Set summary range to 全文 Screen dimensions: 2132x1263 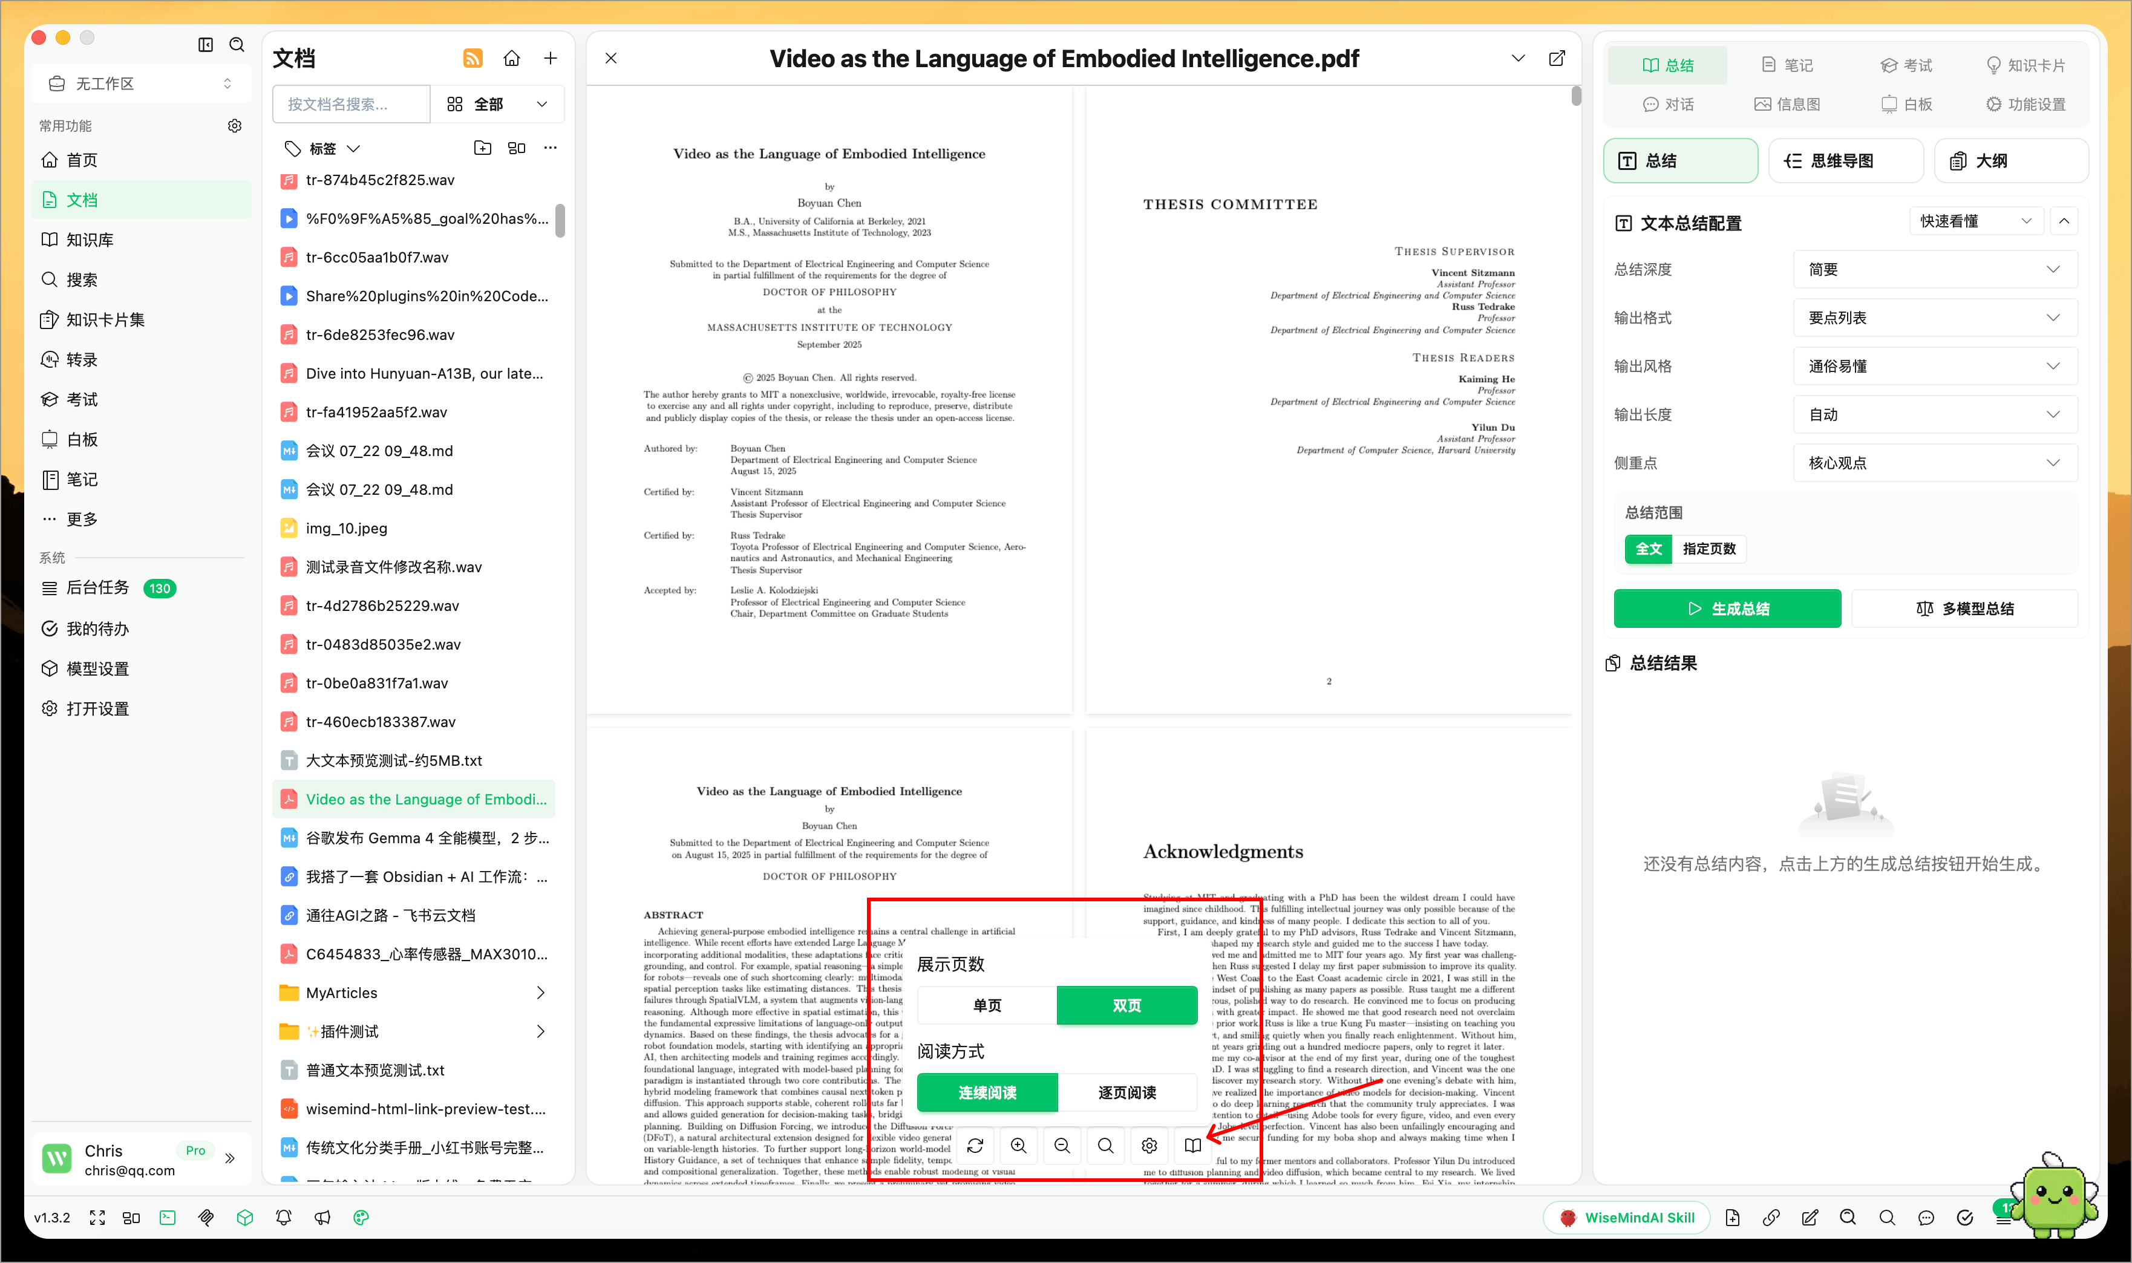[x=1649, y=549]
